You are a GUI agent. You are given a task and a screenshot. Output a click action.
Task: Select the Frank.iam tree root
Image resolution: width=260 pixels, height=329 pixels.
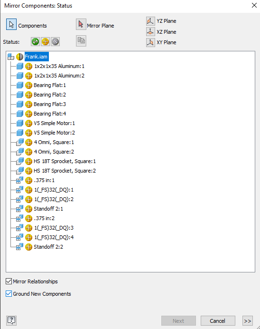click(37, 57)
